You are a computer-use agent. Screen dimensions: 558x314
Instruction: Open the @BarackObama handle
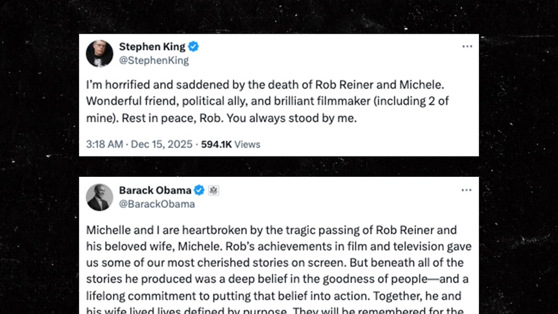[156, 204]
